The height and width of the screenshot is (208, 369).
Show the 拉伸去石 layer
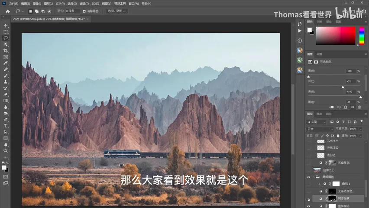click(x=308, y=170)
